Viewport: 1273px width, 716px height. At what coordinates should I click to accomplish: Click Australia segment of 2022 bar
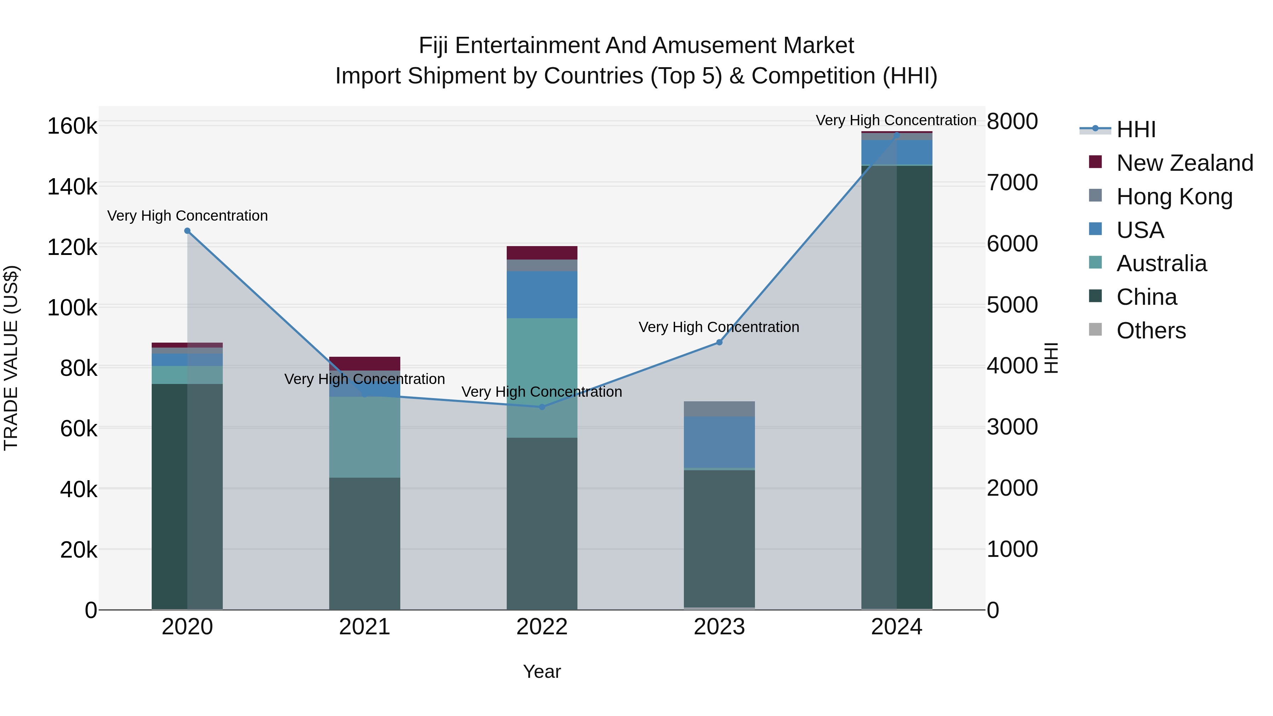[x=542, y=378]
